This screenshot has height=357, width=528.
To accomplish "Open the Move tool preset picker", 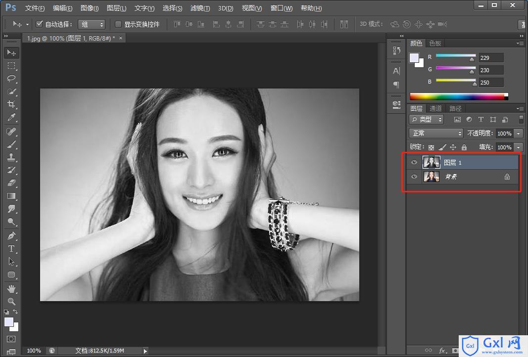I will click(x=27, y=24).
